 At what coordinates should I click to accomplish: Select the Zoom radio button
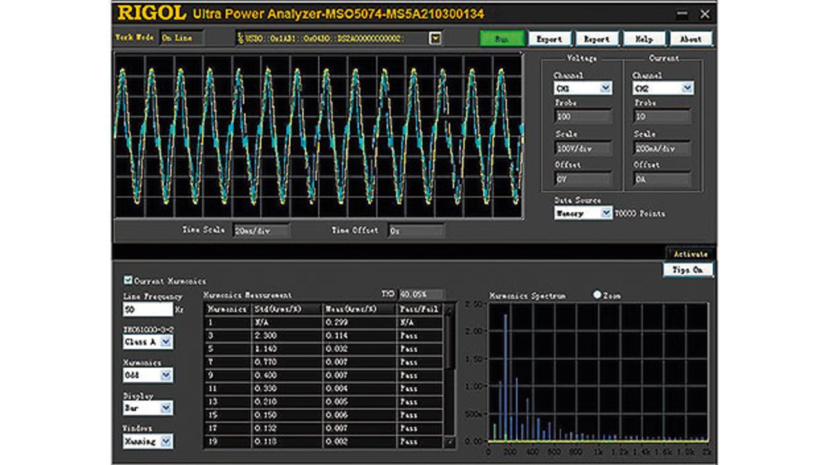[597, 295]
